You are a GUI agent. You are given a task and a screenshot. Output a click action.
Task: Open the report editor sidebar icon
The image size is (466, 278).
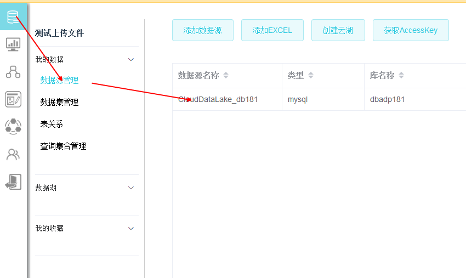13,99
